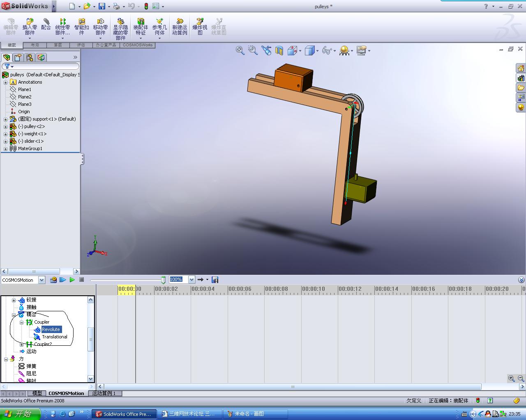The height and width of the screenshot is (420, 526).
Task: Open the ConfigurationManager tab icon
Action: coord(30,57)
